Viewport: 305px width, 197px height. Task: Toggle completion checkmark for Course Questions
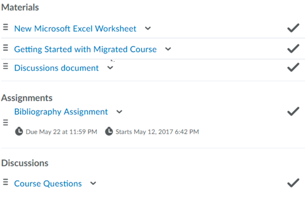293,183
